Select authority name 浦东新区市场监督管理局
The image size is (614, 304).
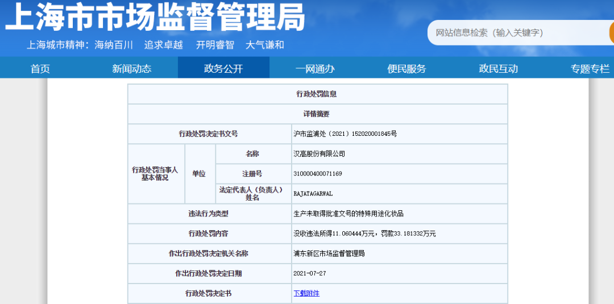[329, 253]
